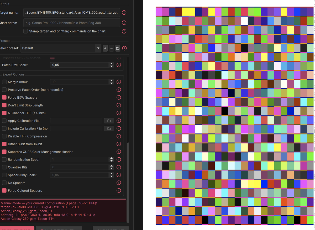The image size is (315, 230).
Task: Show info for Suppress CUPS Color Management Header
Action: pos(119,152)
